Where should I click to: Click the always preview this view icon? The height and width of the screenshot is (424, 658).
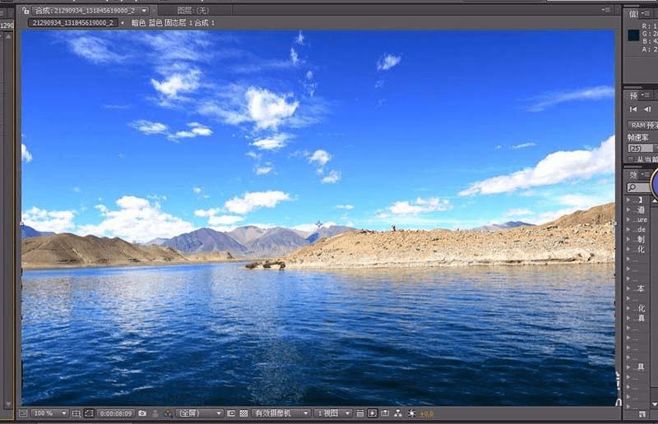(x=23, y=413)
